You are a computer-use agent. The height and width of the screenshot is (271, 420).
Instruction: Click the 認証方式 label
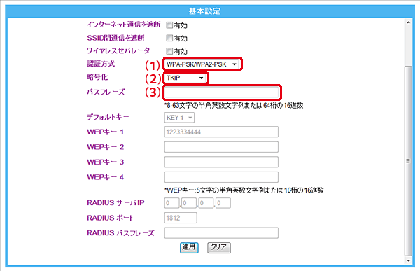coord(101,64)
